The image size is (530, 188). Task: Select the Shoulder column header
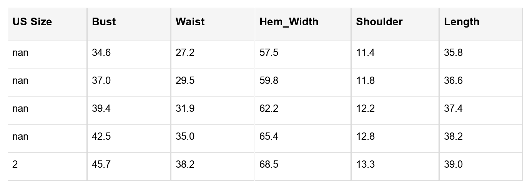pyautogui.click(x=379, y=22)
